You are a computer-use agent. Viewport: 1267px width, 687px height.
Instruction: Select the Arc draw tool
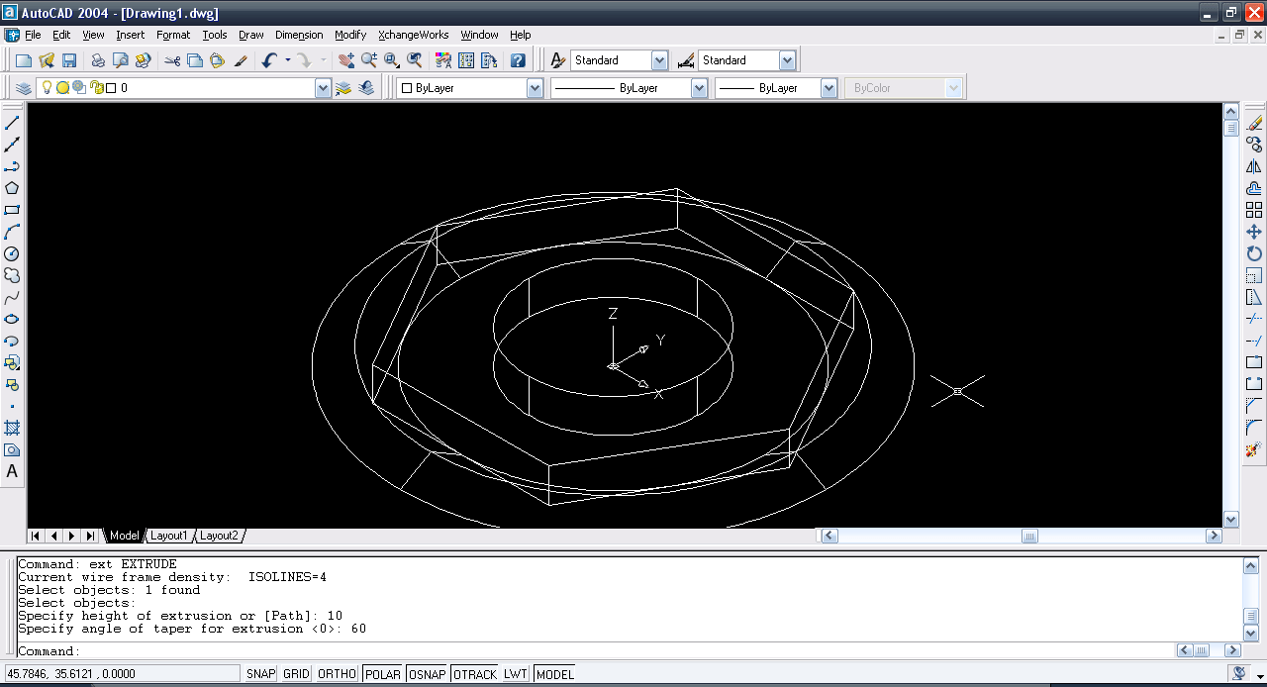[x=12, y=232]
